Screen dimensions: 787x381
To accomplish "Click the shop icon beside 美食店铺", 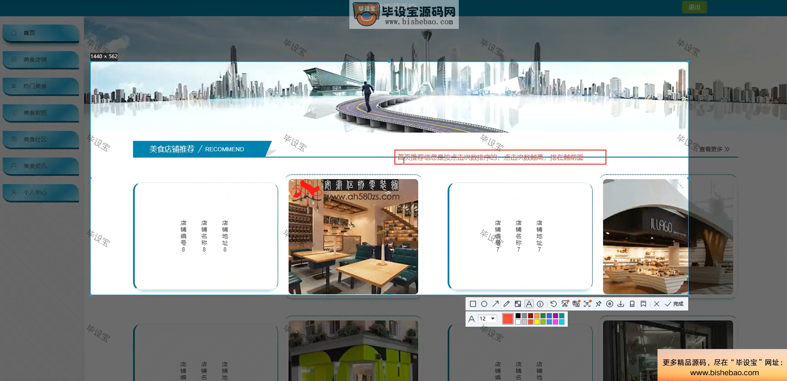I will click(14, 59).
